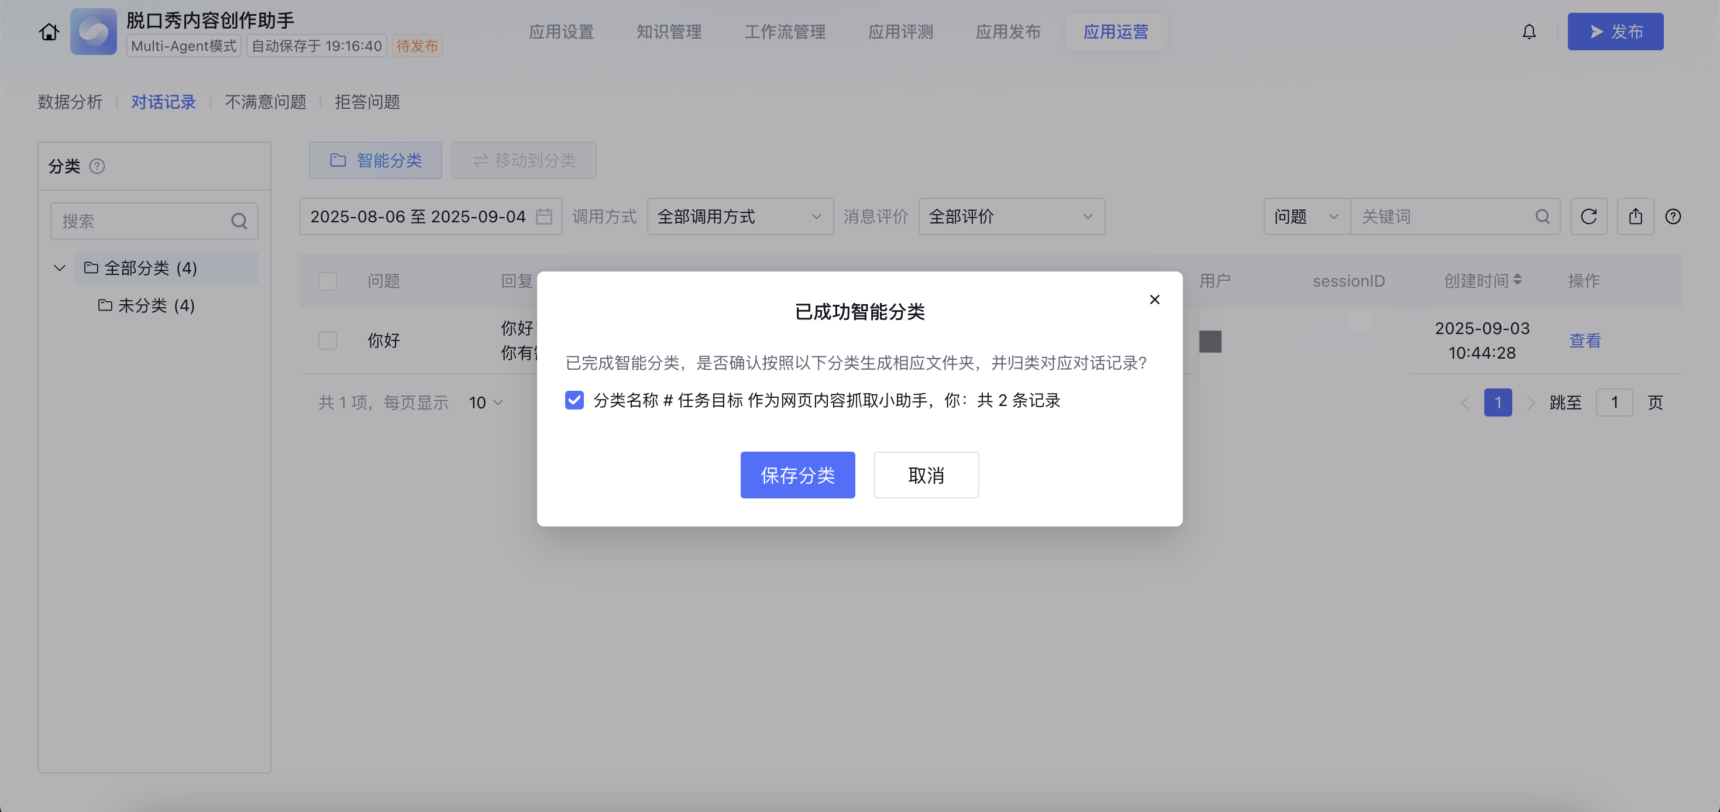
Task: Open the notification bell
Action: pyautogui.click(x=1529, y=32)
